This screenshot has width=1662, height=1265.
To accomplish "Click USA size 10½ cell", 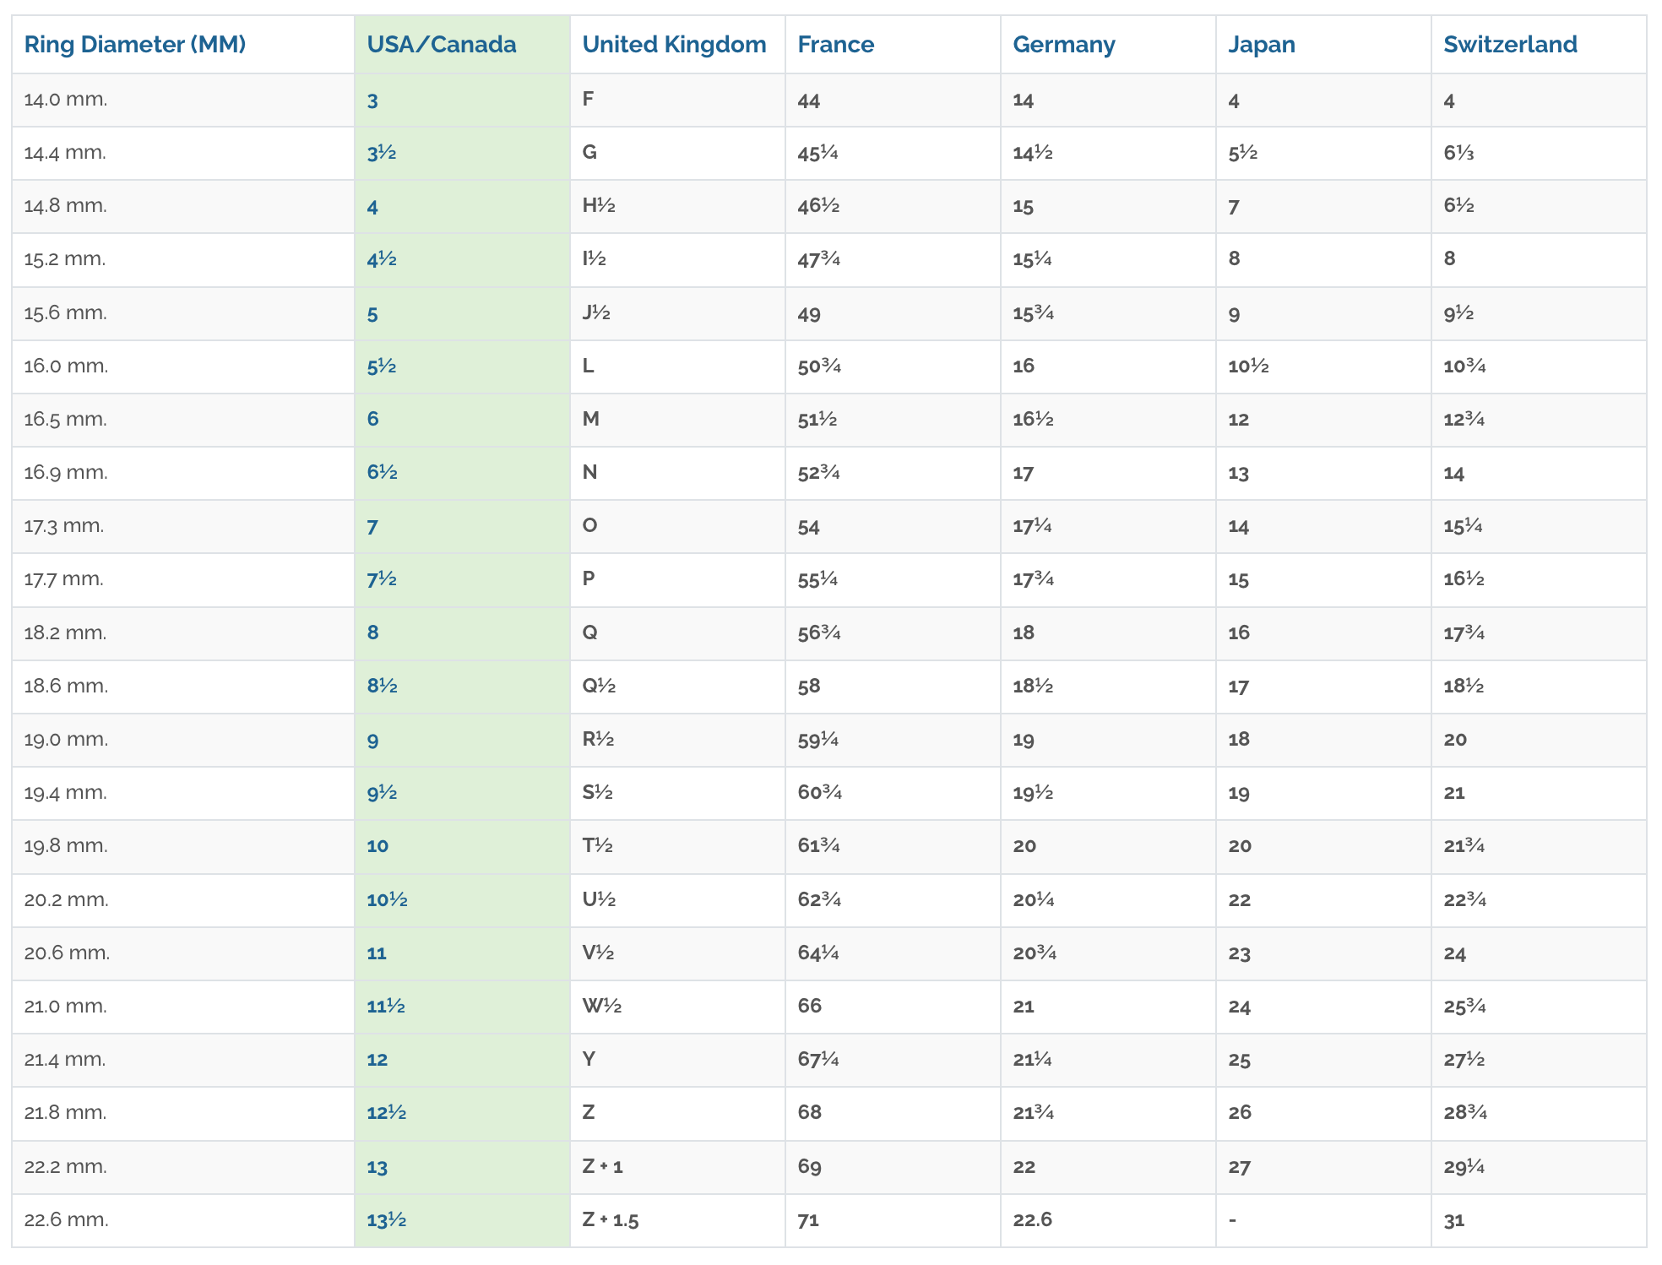I will click(462, 900).
